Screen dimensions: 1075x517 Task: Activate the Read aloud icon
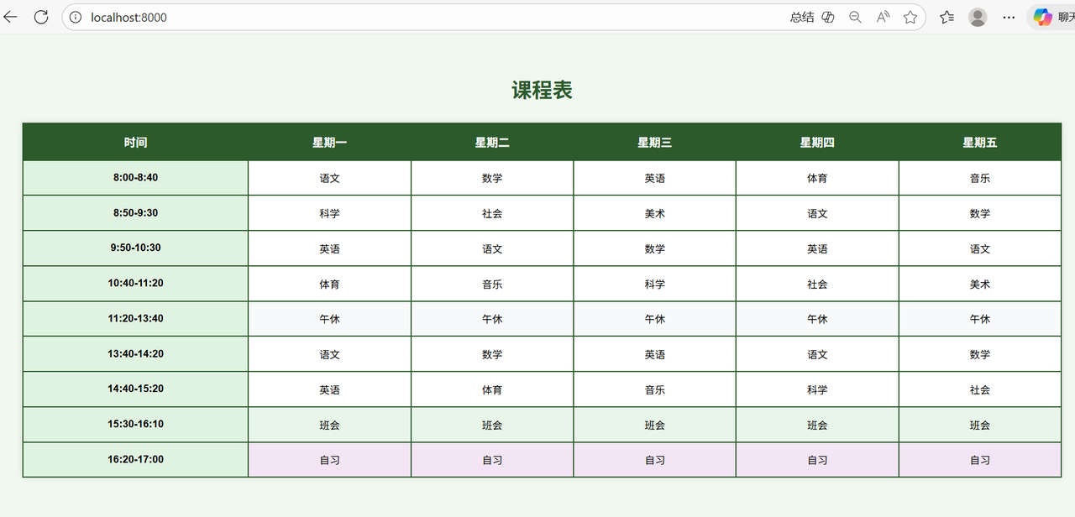[x=883, y=17]
